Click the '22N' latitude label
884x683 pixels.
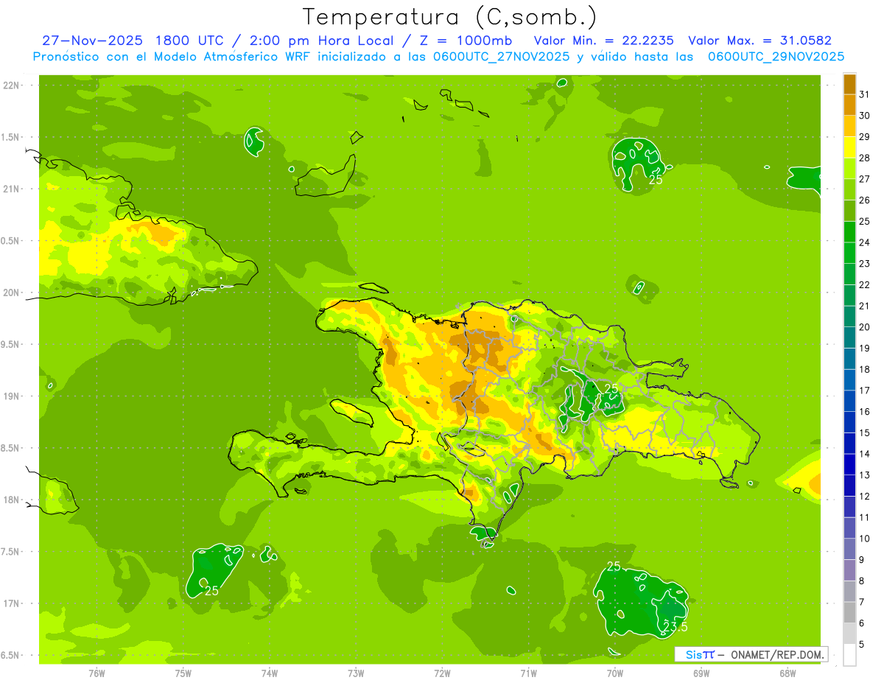point(11,85)
